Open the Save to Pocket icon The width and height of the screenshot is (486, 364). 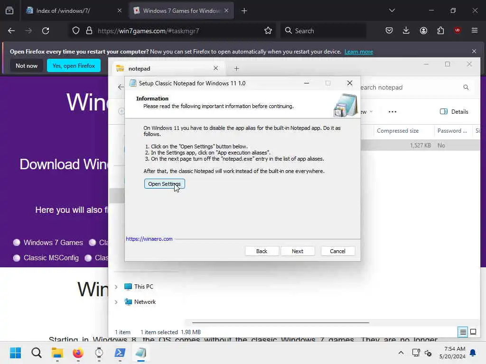pos(389,31)
